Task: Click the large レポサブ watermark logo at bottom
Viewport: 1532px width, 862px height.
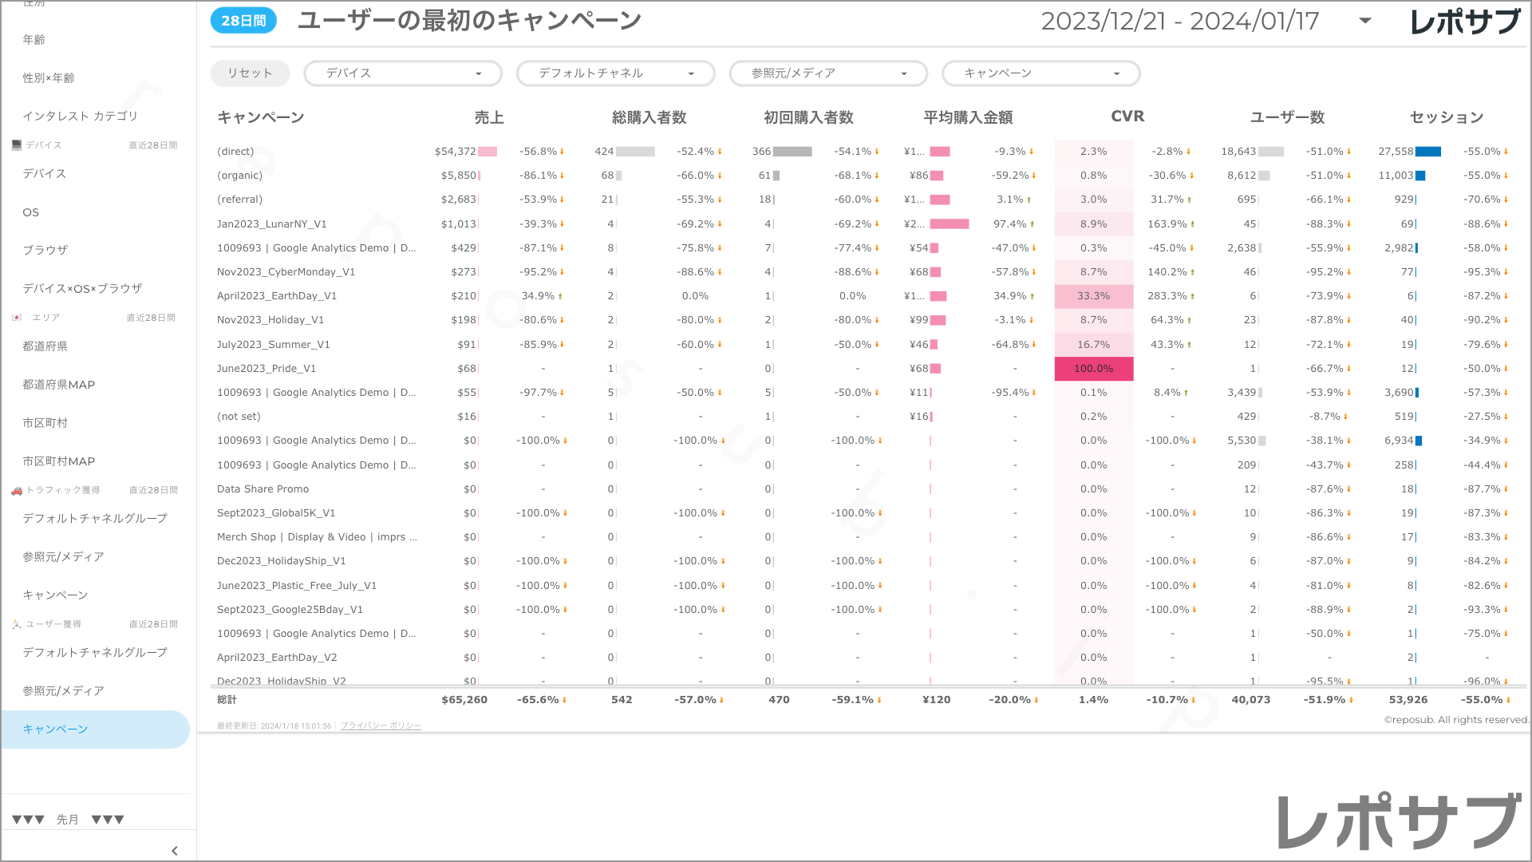Action: [x=1400, y=822]
